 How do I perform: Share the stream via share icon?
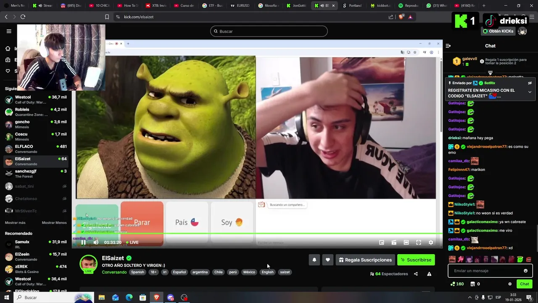(x=416, y=274)
